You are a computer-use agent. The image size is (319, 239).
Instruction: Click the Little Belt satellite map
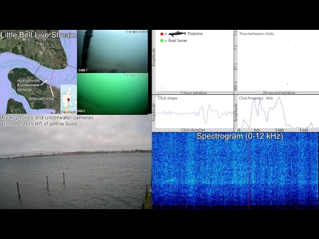[x=39, y=72]
